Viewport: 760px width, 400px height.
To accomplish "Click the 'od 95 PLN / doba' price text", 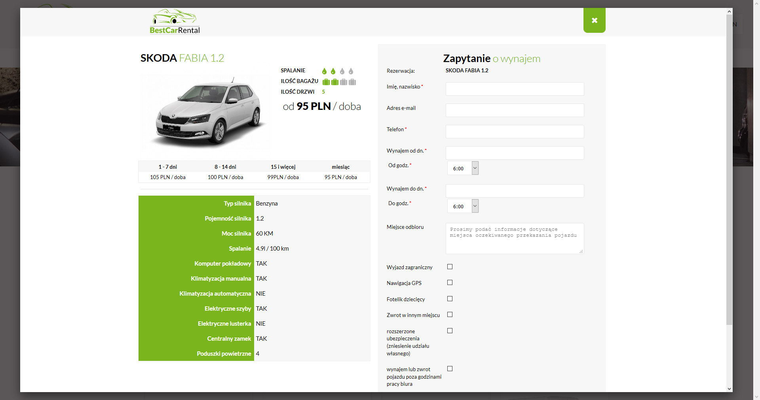I will [322, 106].
